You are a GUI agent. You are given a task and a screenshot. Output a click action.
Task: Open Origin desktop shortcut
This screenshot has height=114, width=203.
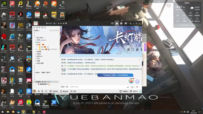coord(46,4)
